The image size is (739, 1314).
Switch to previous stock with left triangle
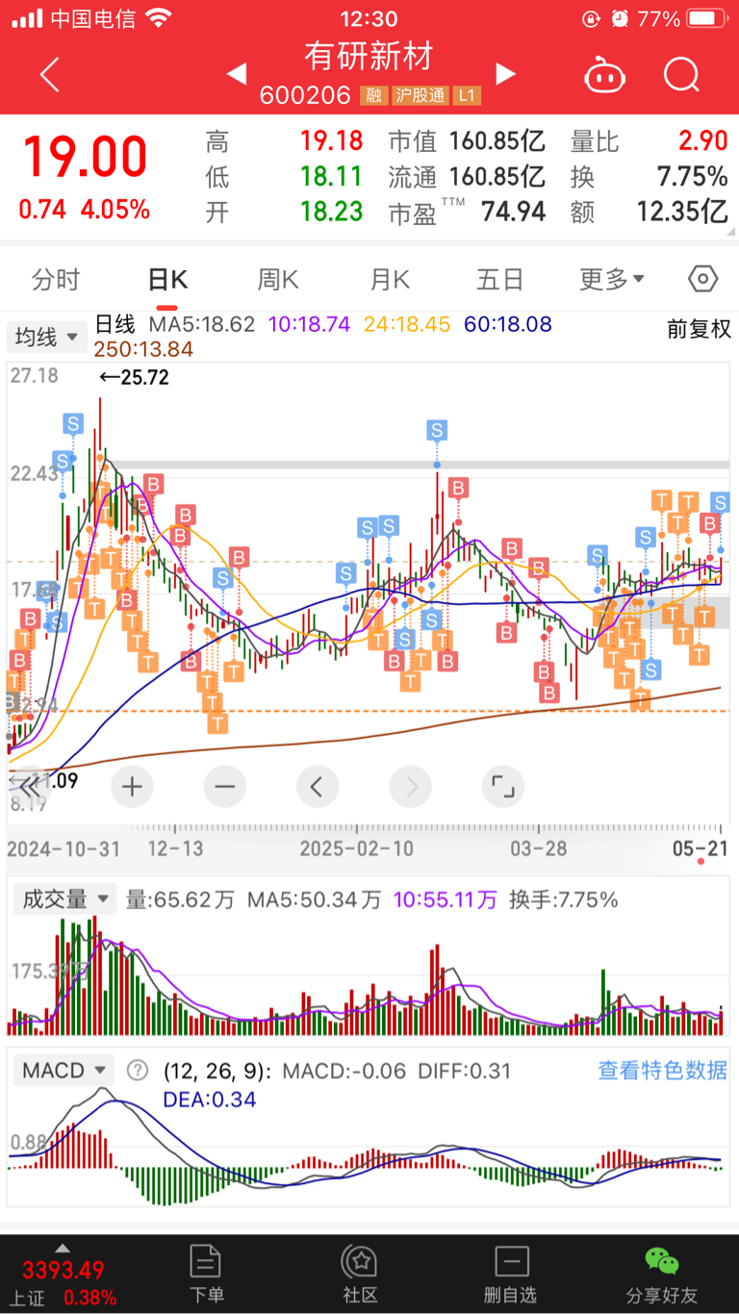coord(237,73)
